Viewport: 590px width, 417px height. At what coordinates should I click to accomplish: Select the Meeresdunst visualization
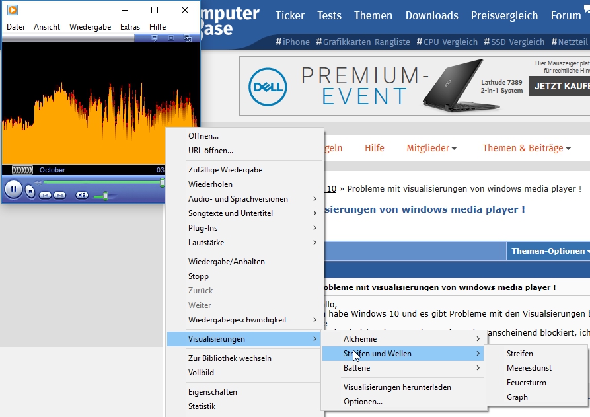536,368
